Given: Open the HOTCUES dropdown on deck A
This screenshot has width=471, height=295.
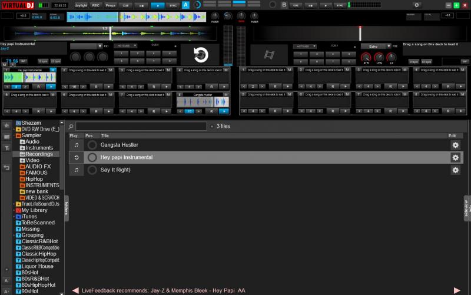Looking at the screenshot, I should [125, 46].
